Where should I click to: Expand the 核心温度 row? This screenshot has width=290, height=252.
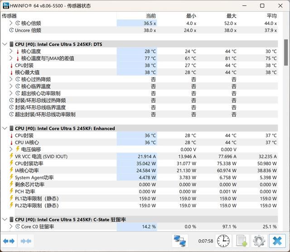tap(11, 51)
